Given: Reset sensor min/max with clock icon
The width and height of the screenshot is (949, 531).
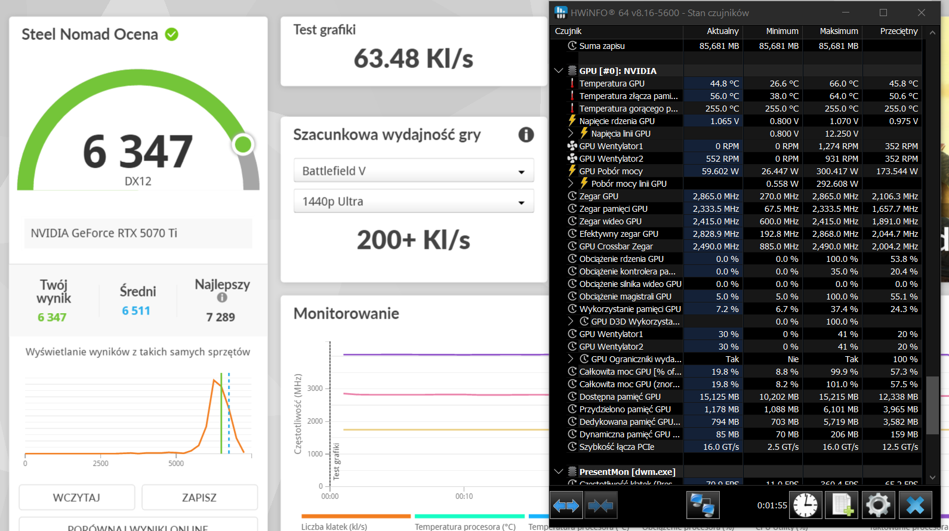Looking at the screenshot, I should pyautogui.click(x=805, y=505).
